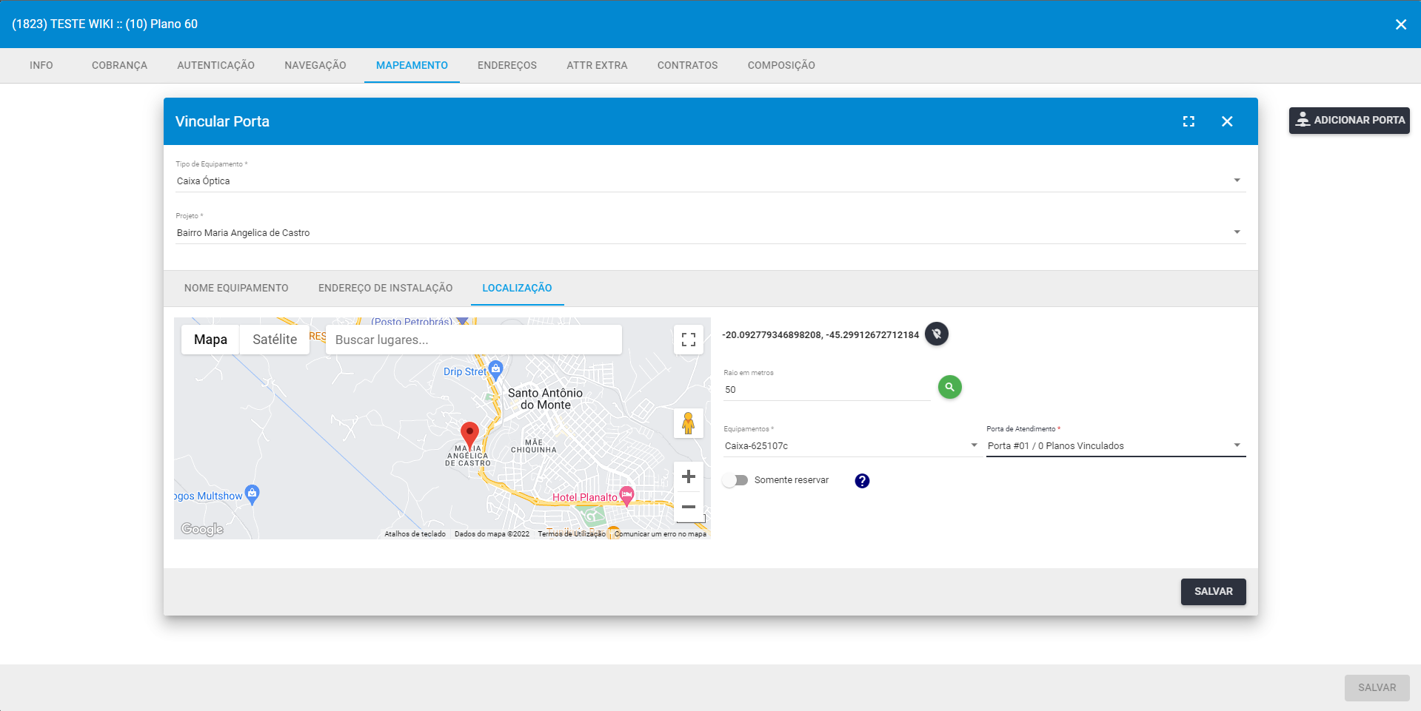Viewport: 1421px width, 711px height.
Task: Click the coordinates text value
Action: click(820, 335)
